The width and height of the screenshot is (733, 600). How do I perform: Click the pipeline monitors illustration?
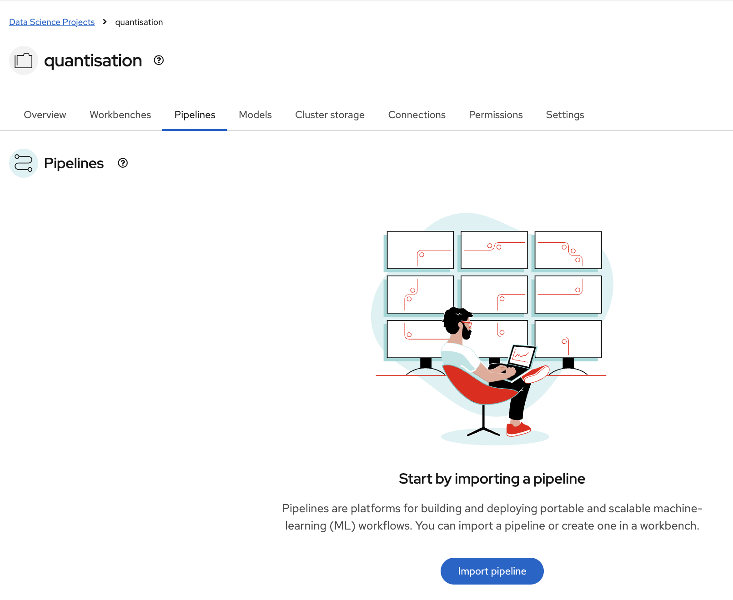pyautogui.click(x=492, y=328)
